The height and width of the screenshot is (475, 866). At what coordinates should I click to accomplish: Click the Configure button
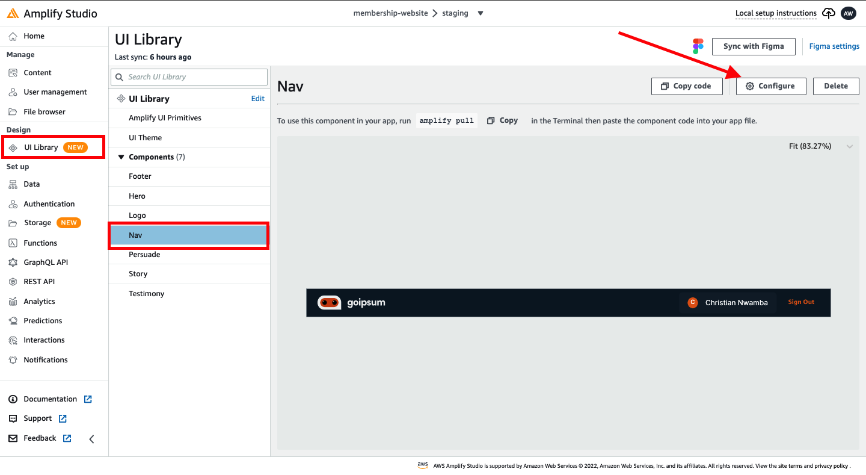click(x=771, y=86)
